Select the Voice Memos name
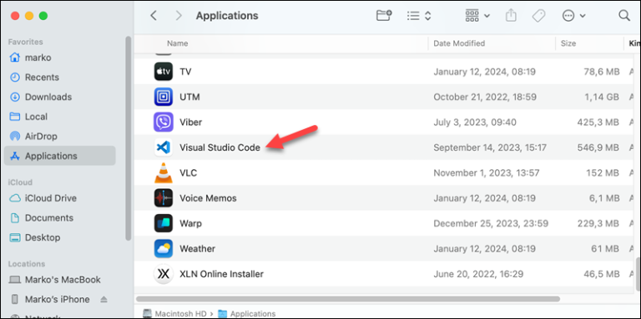This screenshot has width=641, height=319. click(x=208, y=198)
